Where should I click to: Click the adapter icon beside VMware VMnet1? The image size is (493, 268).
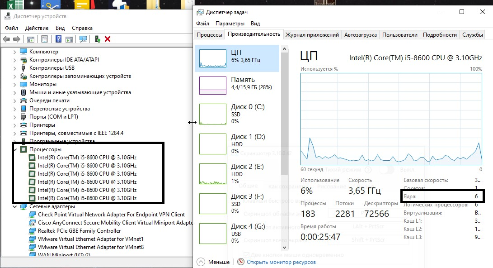32,239
